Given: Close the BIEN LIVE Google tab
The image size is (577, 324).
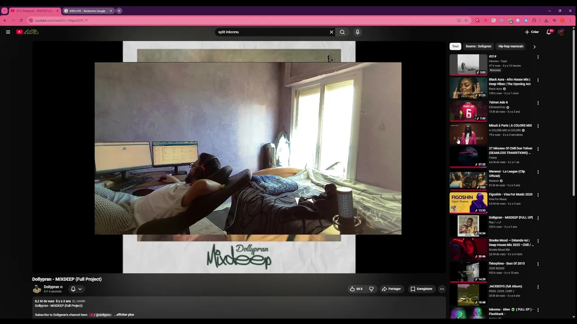Looking at the screenshot, I should click(111, 11).
